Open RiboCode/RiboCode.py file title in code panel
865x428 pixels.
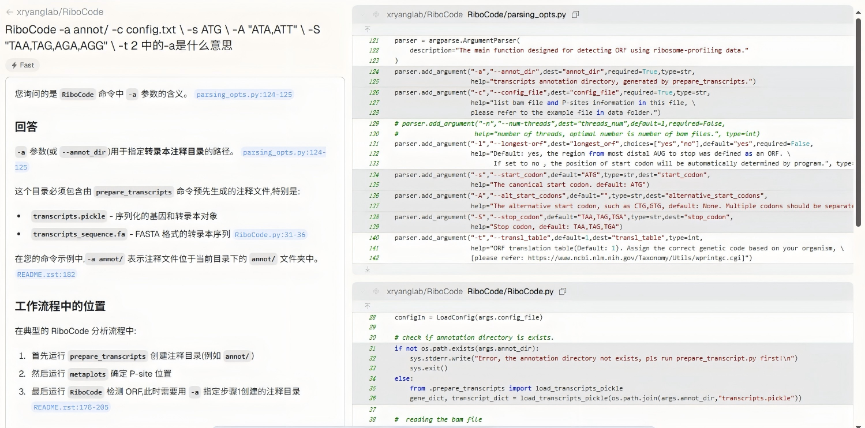tap(510, 292)
